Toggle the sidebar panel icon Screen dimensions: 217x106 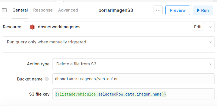point(4,10)
